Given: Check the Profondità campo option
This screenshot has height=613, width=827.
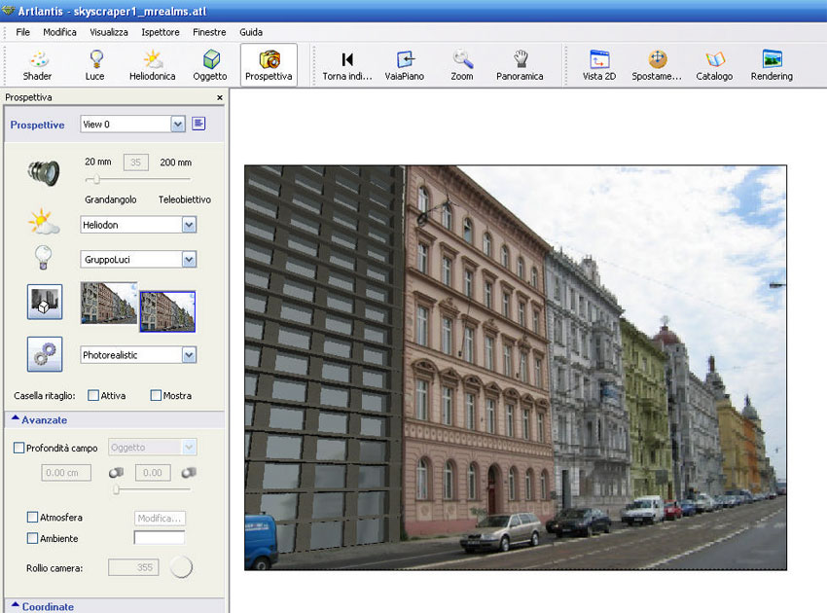Looking at the screenshot, I should coord(19,448).
